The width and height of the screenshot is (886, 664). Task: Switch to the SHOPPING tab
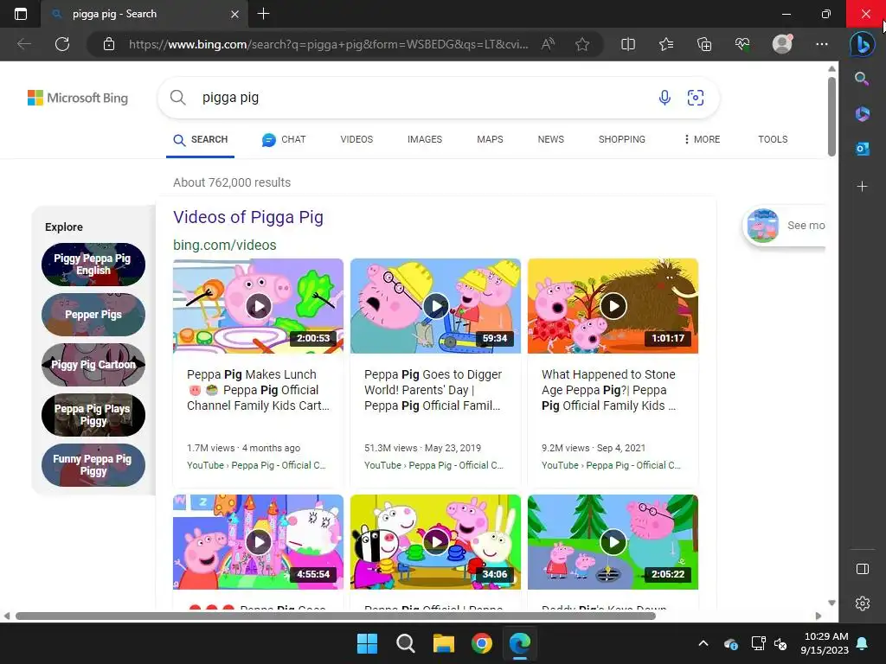coord(621,139)
